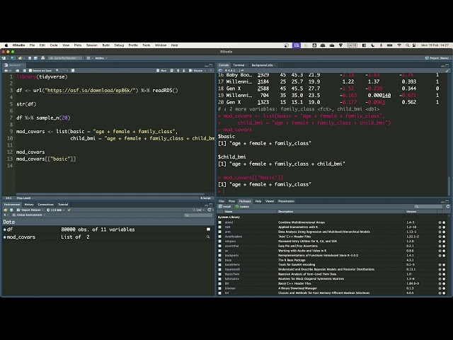Click the Run button in editor
453x340 pixels.
coord(161,71)
